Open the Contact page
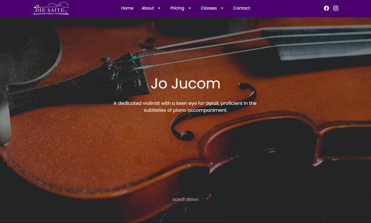This screenshot has width=371, height=223. click(242, 8)
